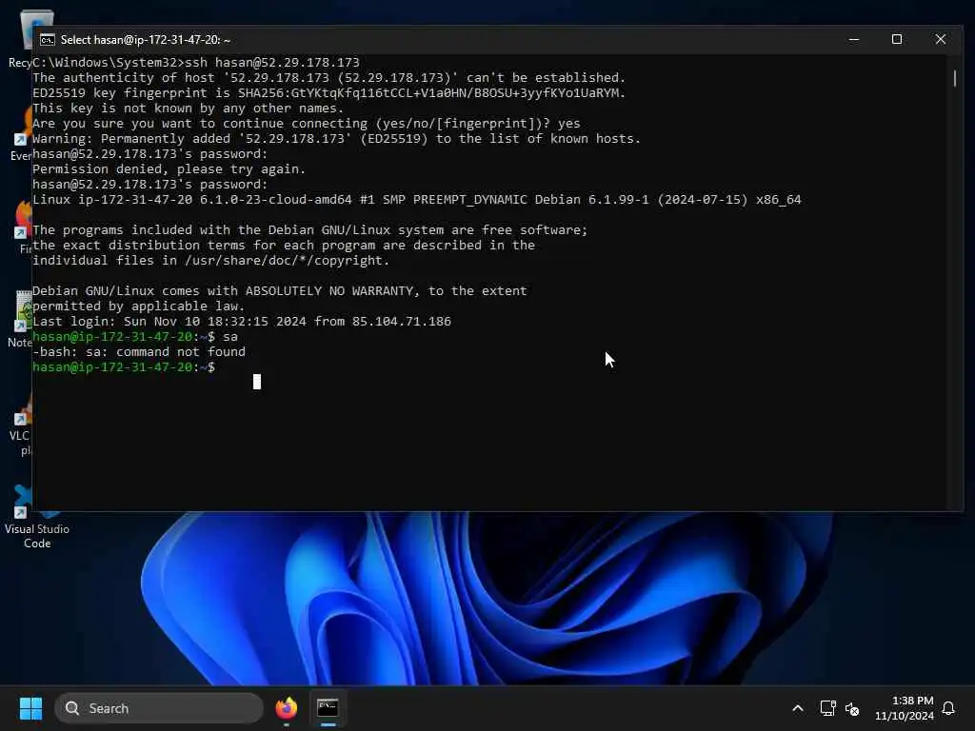Click the taskbar Search box
This screenshot has width=975, height=731.
pyautogui.click(x=159, y=708)
